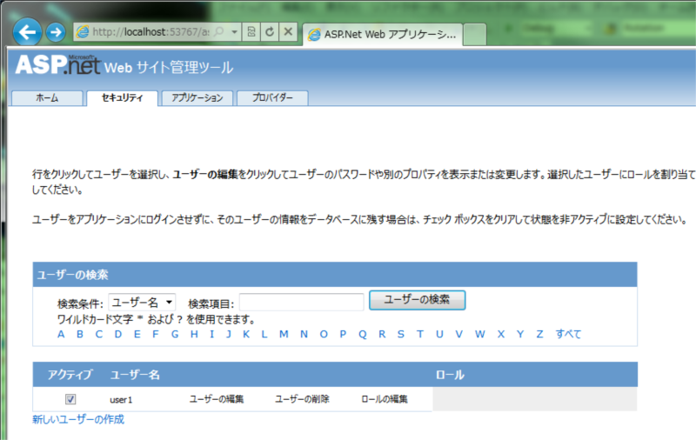Filter users by letter V

point(459,334)
